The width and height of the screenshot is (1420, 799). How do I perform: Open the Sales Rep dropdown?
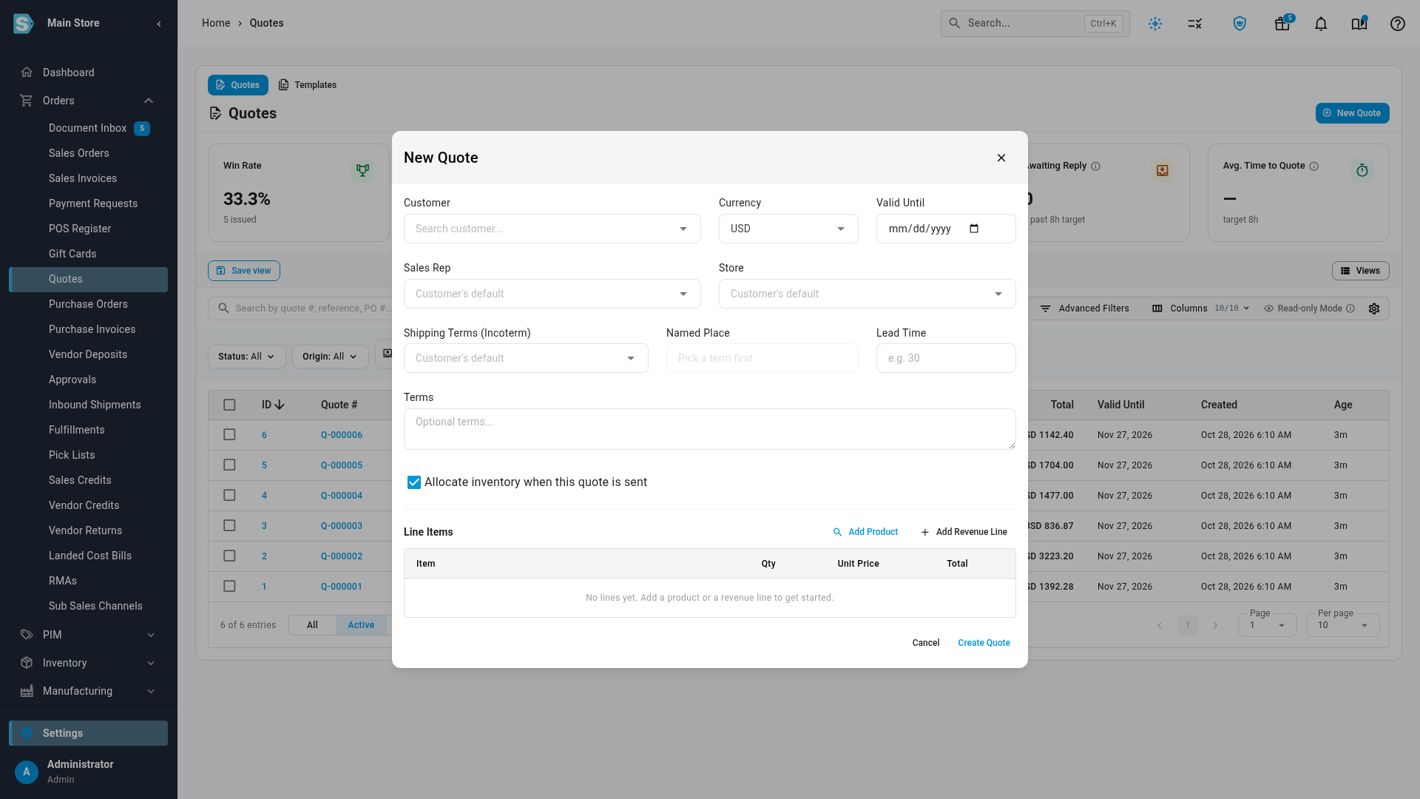coord(552,294)
